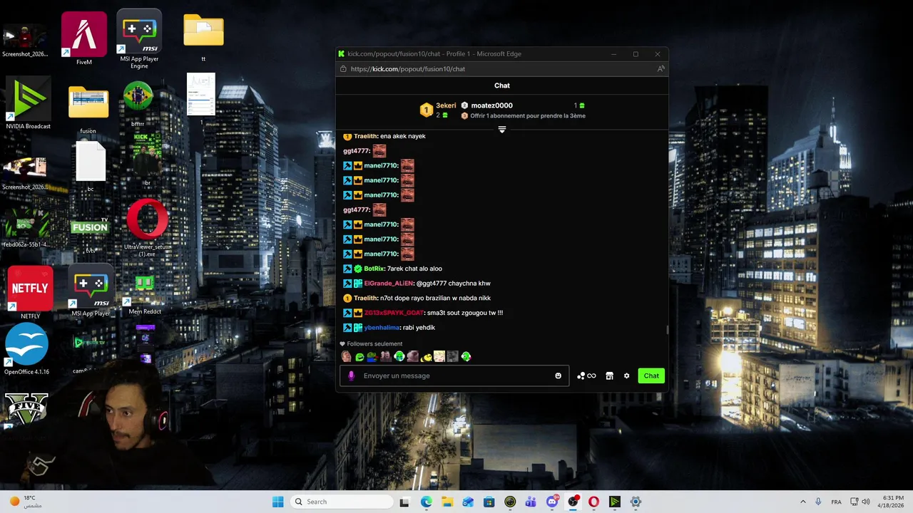Open Windows Start menu
The width and height of the screenshot is (913, 513).
click(x=278, y=502)
